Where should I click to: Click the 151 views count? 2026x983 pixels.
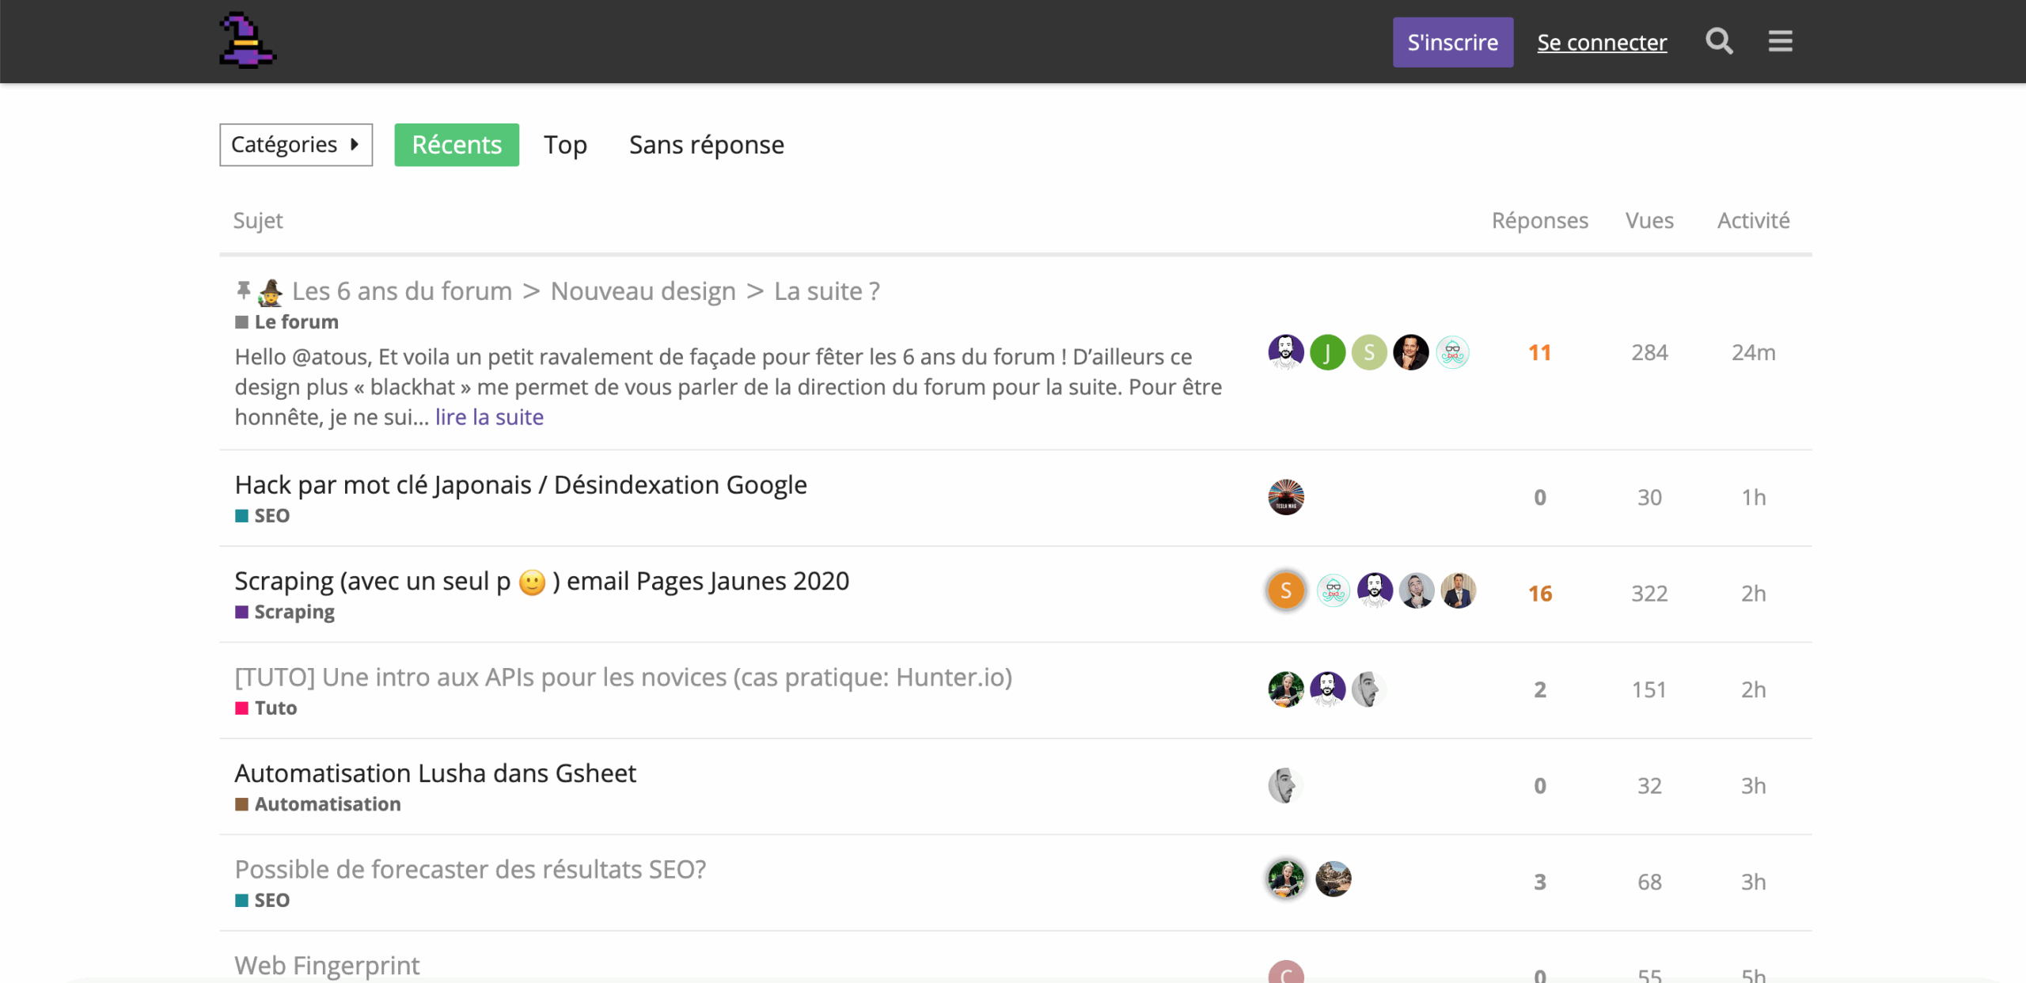(x=1649, y=690)
